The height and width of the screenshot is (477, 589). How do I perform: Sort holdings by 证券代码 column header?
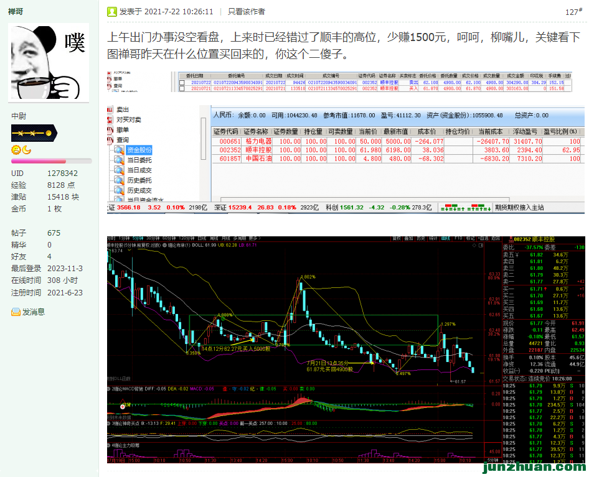[226, 132]
